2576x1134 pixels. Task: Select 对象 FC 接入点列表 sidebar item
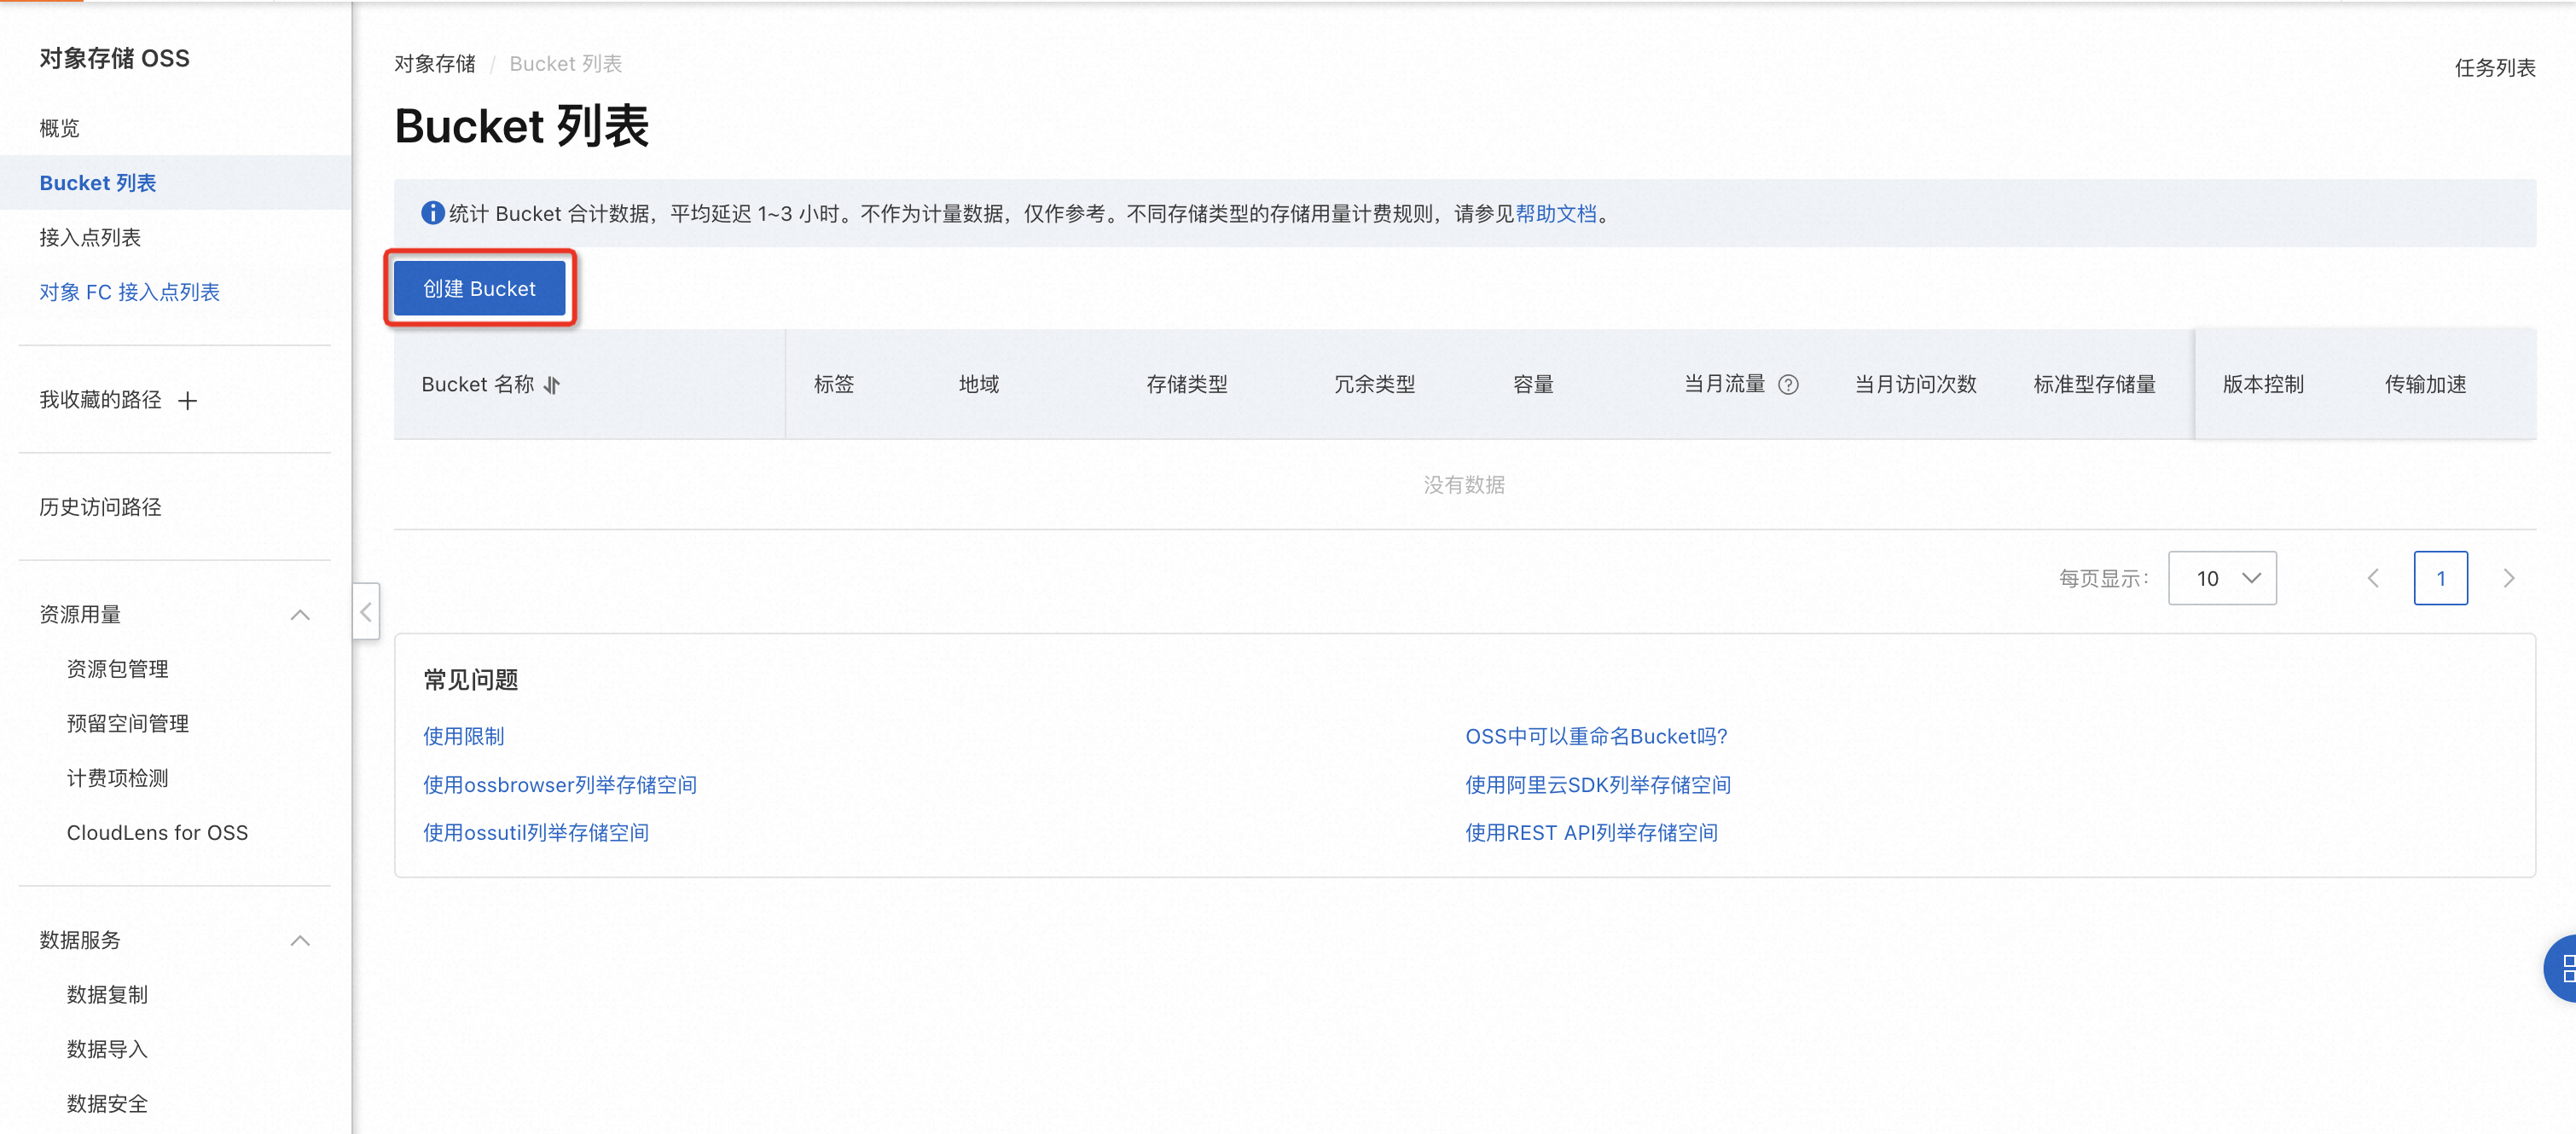tap(129, 292)
